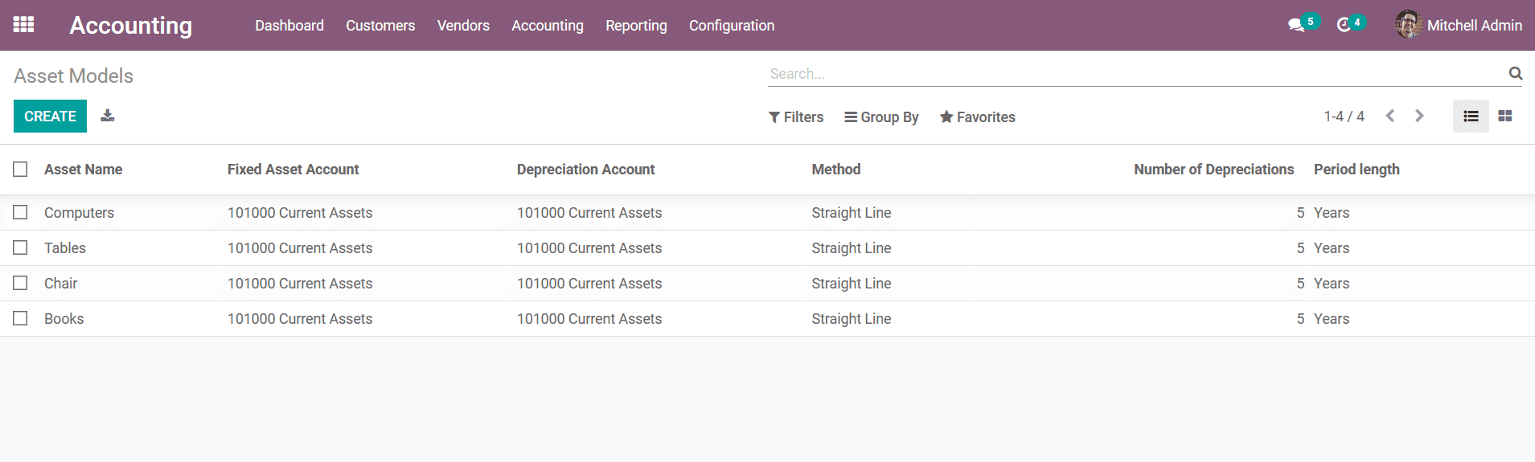Go to next page arrow

[x=1419, y=116]
